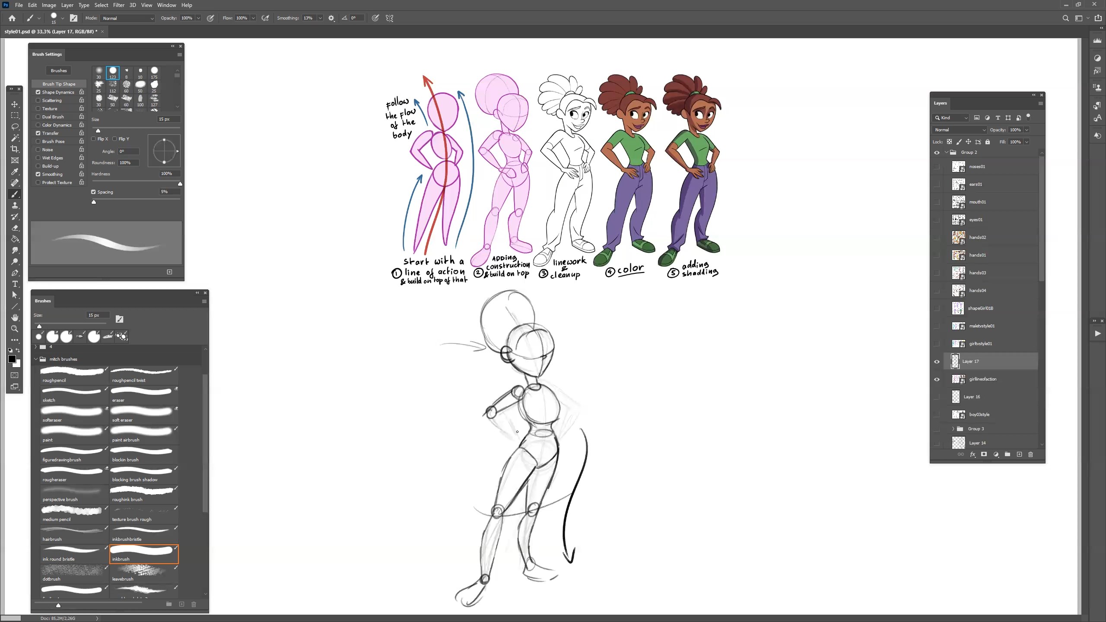
Task: Select the Lasso tool
Action: [x=15, y=127]
